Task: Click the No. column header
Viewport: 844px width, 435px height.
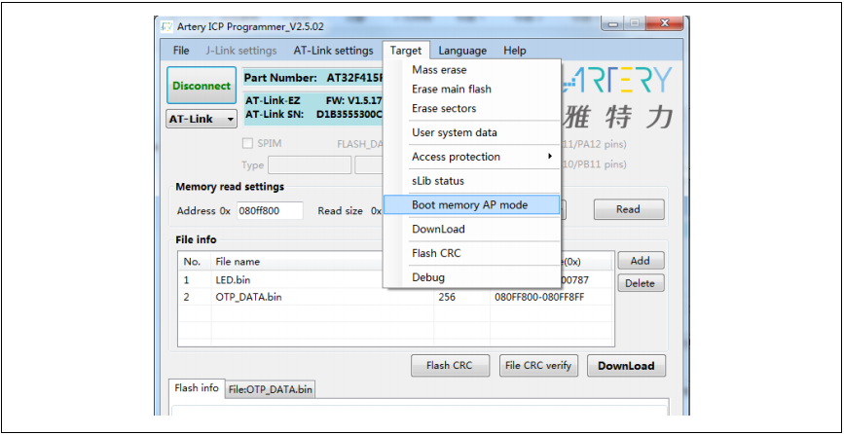Action: [x=195, y=262]
